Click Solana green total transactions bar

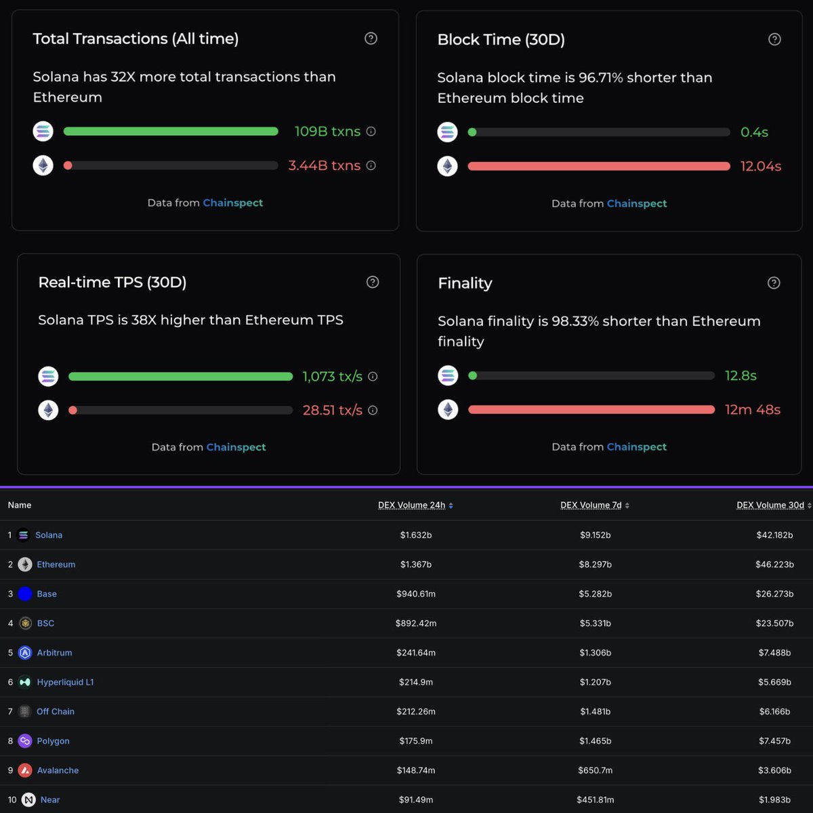point(171,131)
